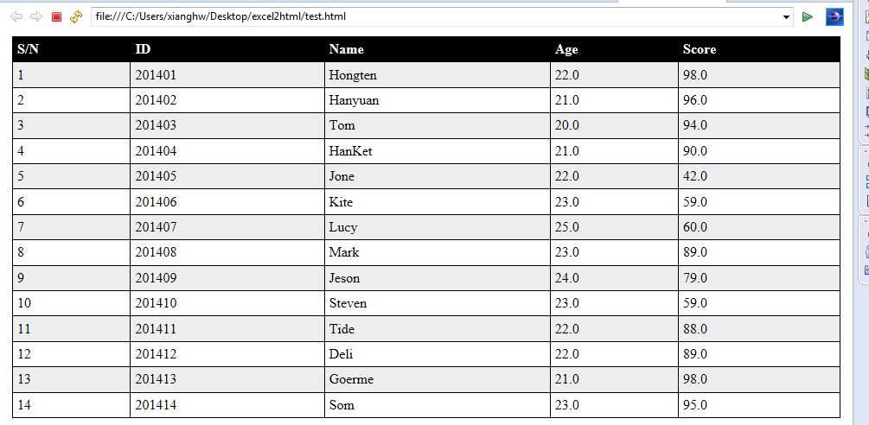Select the Steven name cell

[x=348, y=303]
